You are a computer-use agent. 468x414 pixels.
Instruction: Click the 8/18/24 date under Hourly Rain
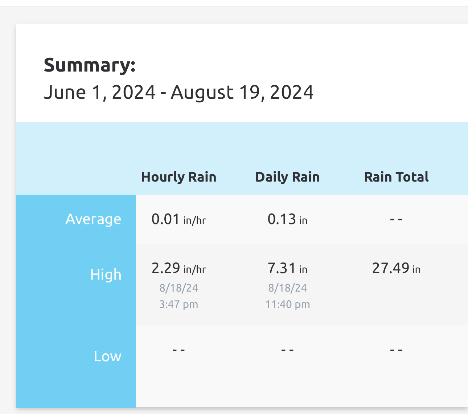(178, 288)
